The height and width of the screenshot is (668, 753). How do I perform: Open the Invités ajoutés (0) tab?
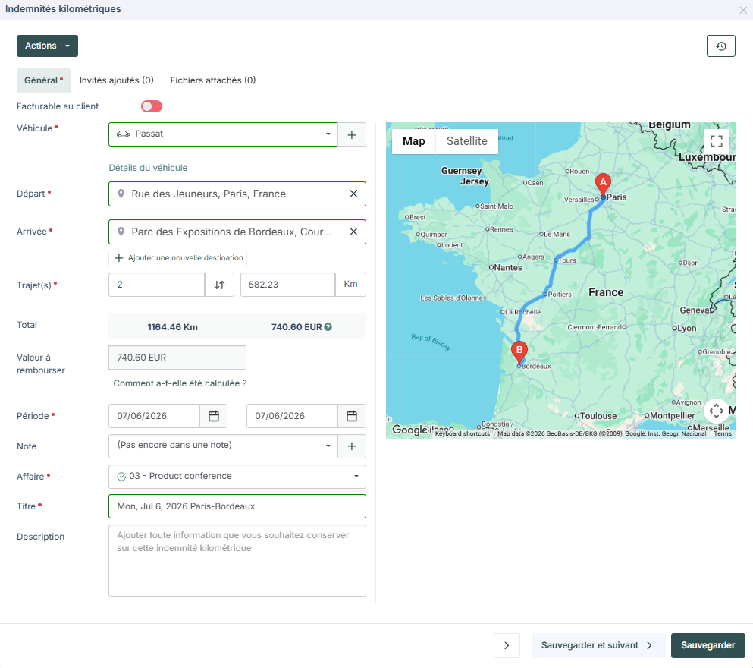click(x=117, y=80)
